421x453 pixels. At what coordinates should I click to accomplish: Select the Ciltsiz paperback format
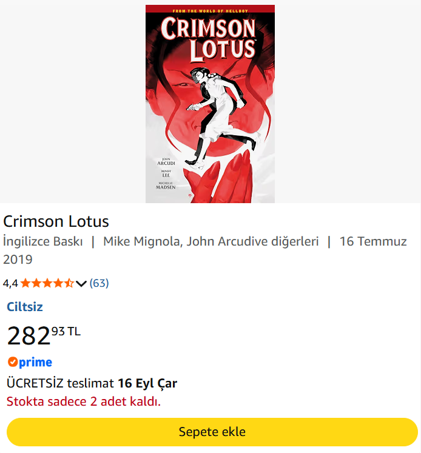pos(25,307)
